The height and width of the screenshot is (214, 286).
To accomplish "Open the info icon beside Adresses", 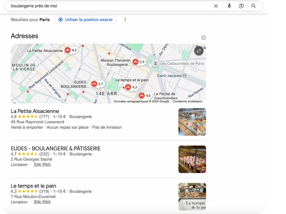I will coord(204,38).
